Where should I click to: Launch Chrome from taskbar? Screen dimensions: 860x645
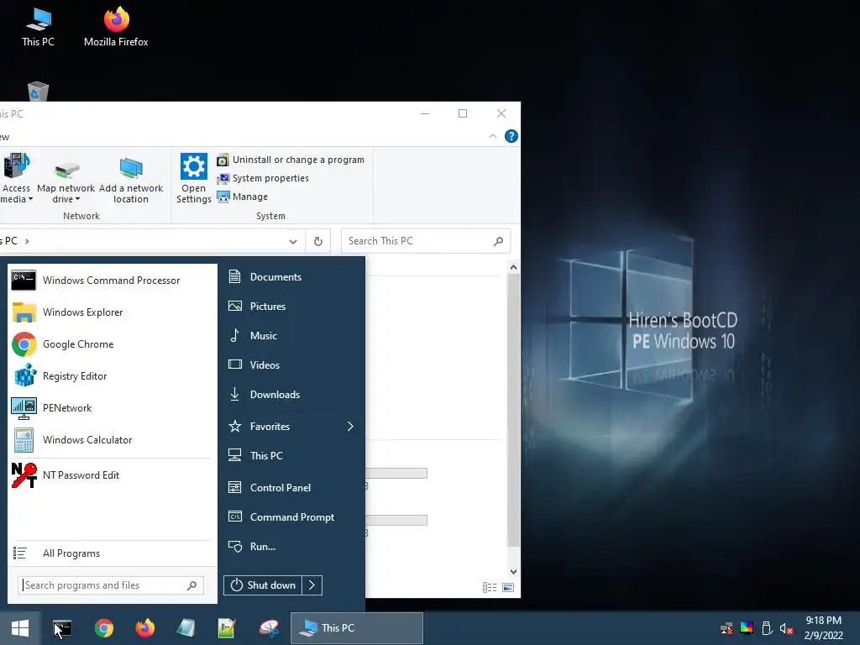click(x=103, y=628)
